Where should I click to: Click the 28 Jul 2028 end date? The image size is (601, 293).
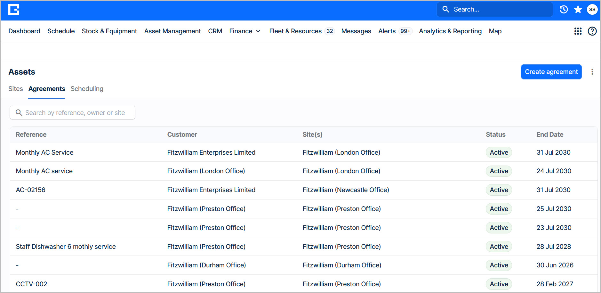coord(554,247)
